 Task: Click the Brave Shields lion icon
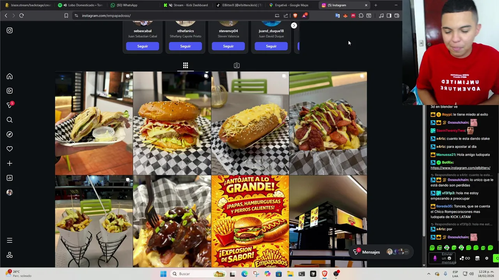coord(295,16)
